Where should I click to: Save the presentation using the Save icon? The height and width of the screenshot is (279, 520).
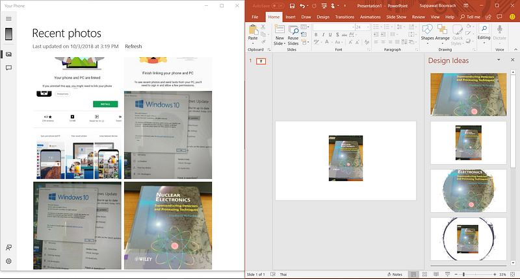pyautogui.click(x=292, y=6)
